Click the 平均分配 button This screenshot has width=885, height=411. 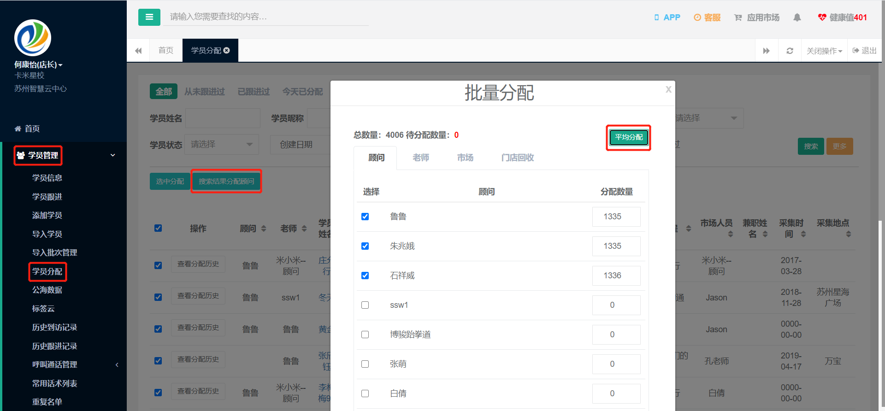click(x=629, y=137)
